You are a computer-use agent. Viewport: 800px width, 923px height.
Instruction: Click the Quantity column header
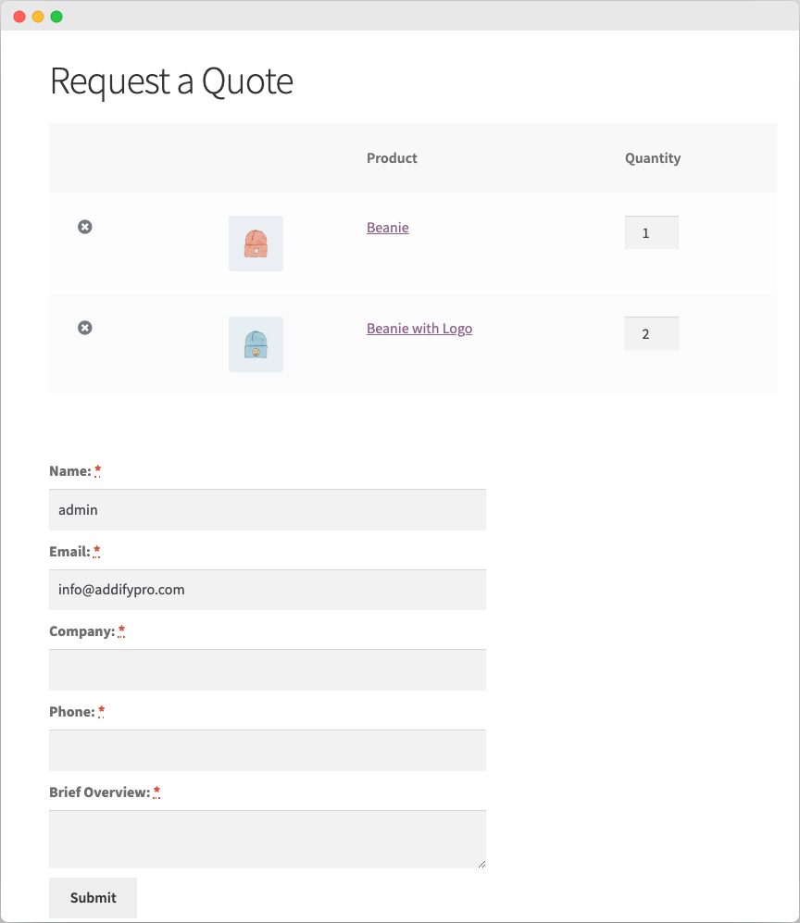(x=652, y=157)
